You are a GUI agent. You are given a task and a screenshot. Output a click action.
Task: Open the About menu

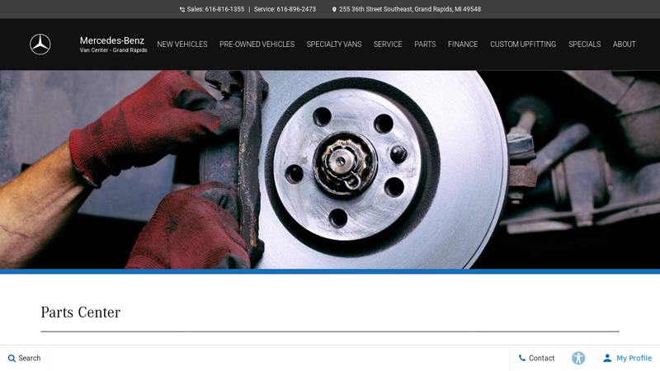(625, 45)
